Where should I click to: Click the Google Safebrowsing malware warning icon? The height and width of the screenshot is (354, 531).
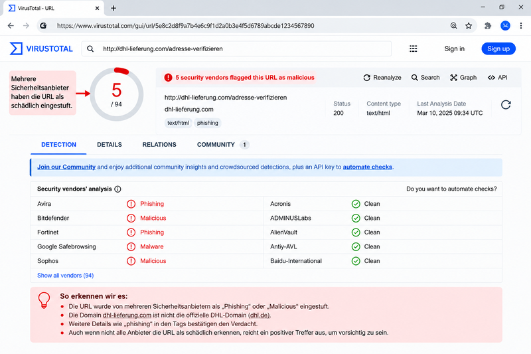point(131,246)
